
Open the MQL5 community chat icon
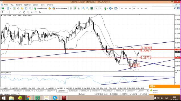pyautogui.click(x=178, y=8)
